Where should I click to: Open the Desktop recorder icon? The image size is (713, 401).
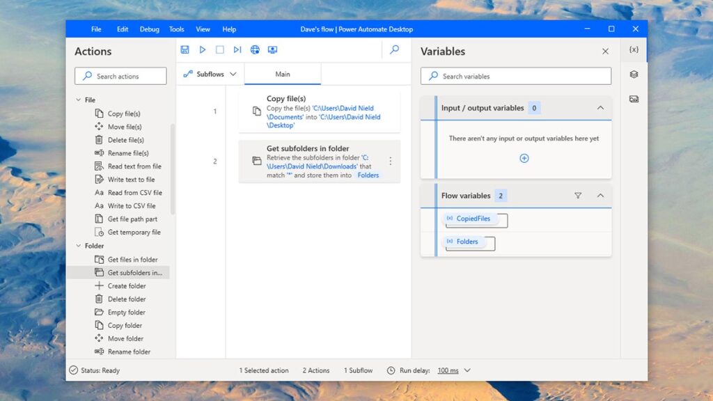(272, 49)
